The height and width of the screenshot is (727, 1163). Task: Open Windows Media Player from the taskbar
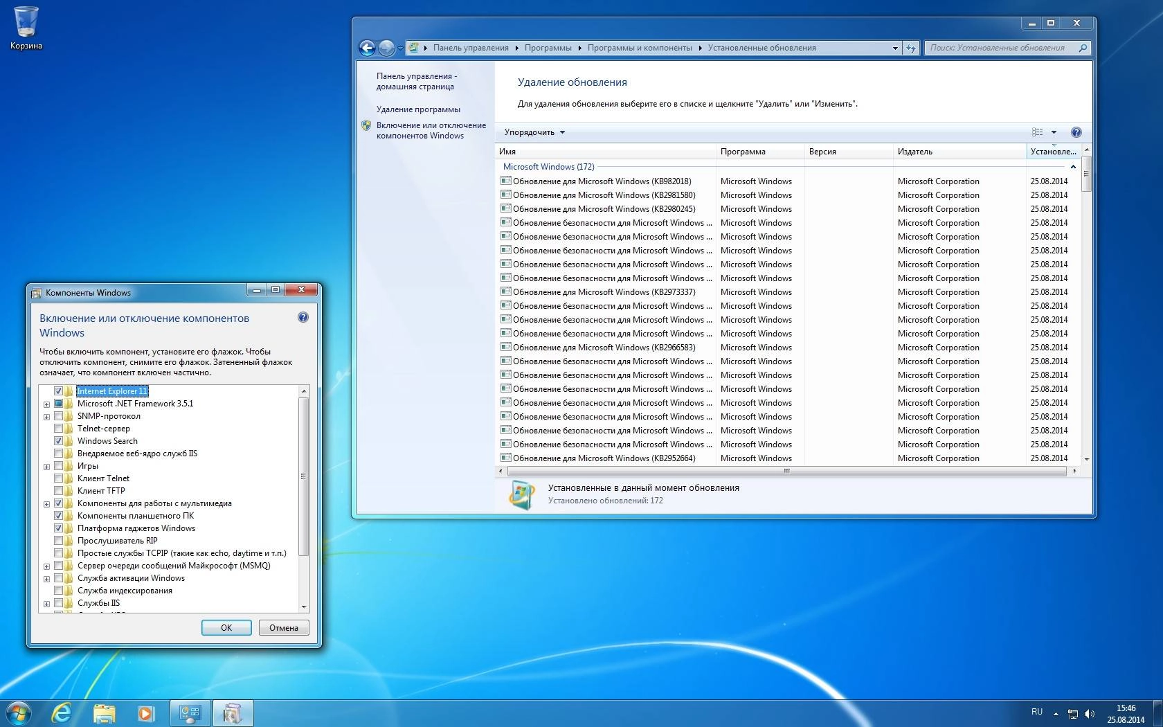click(145, 713)
